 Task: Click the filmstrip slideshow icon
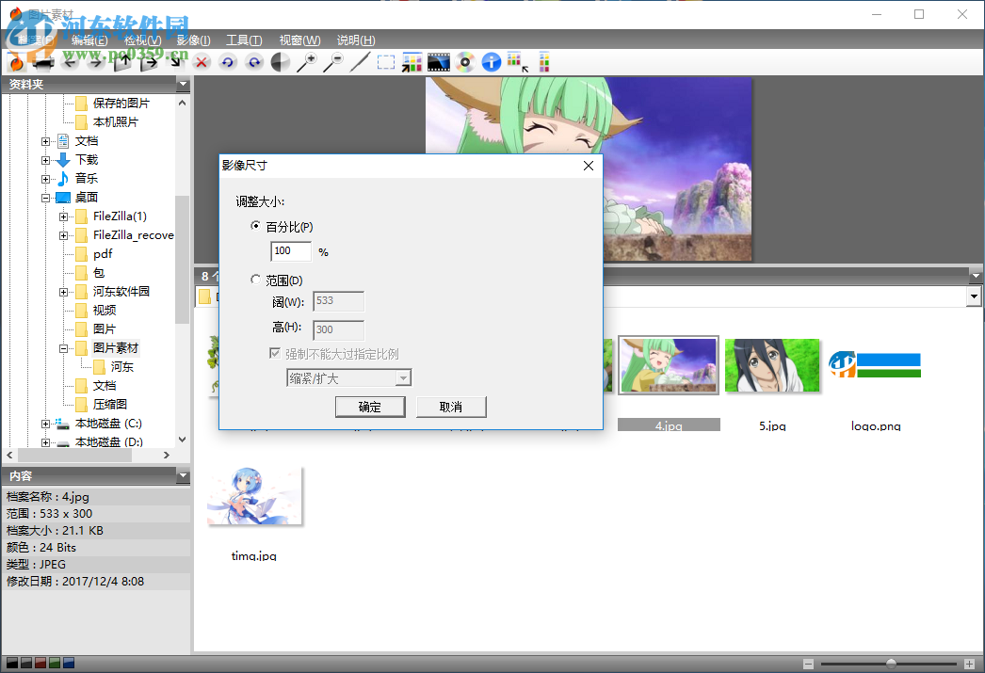point(439,62)
